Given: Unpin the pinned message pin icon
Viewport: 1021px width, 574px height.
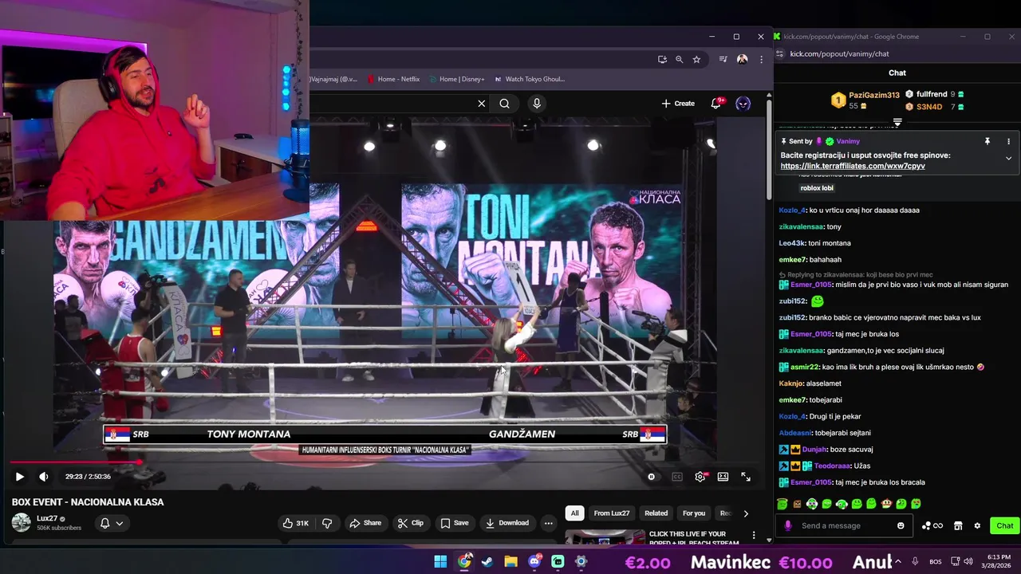Looking at the screenshot, I should [987, 141].
